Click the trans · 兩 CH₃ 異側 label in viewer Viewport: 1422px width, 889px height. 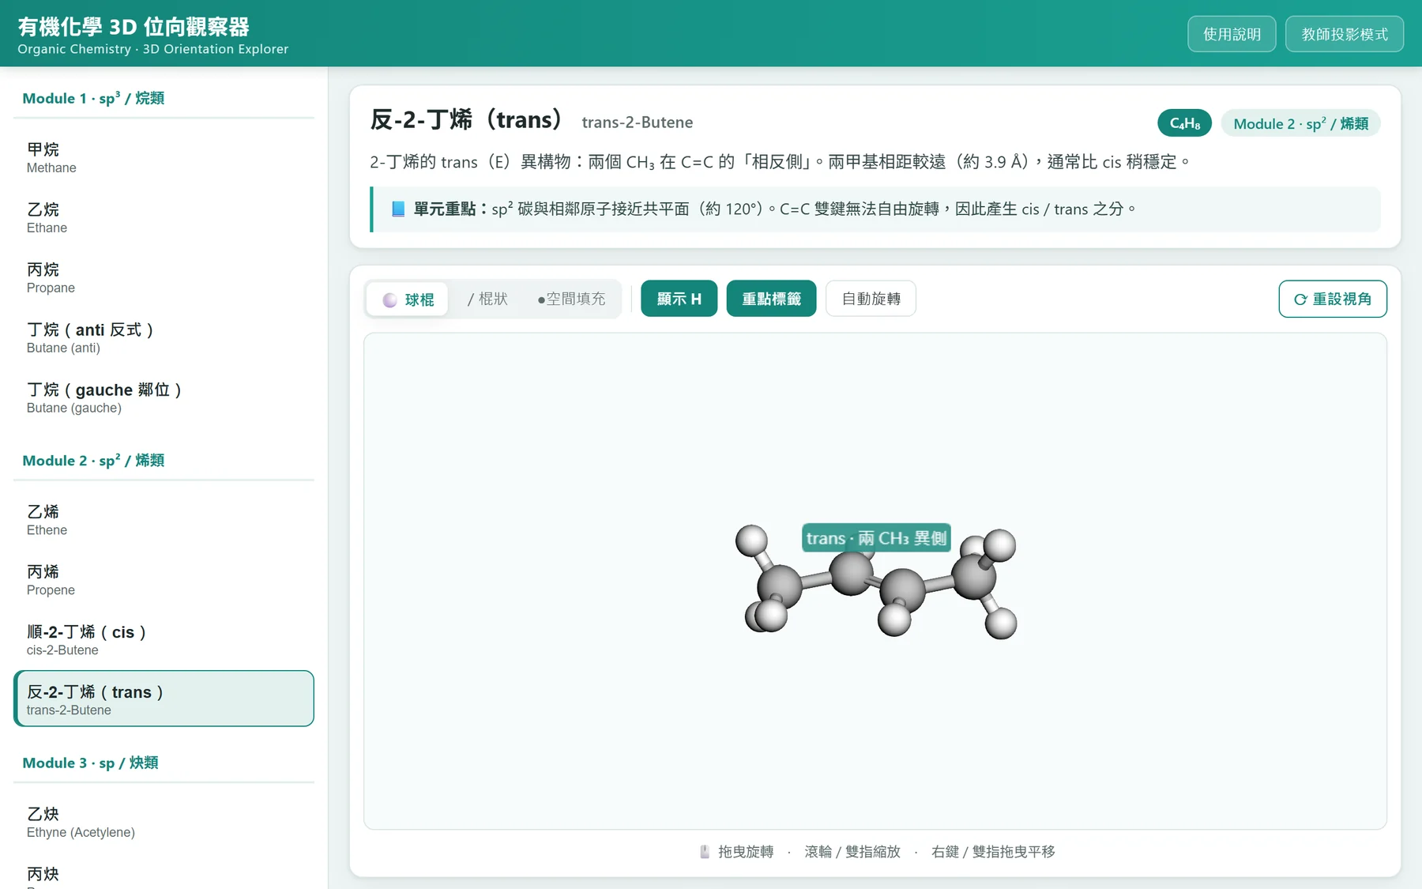pyautogui.click(x=876, y=538)
